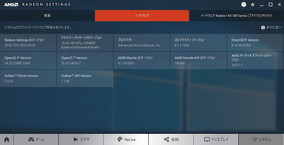Maximize the Radeon Settings window
284x145 pixels.
click(x=271, y=4)
